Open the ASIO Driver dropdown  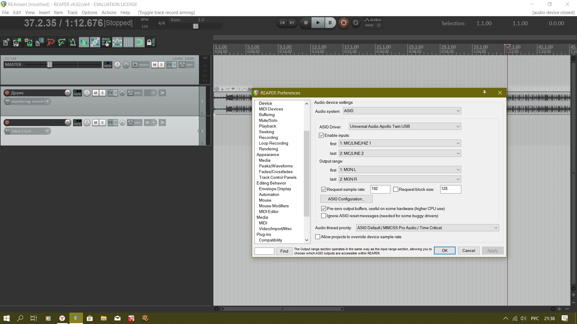(x=405, y=126)
